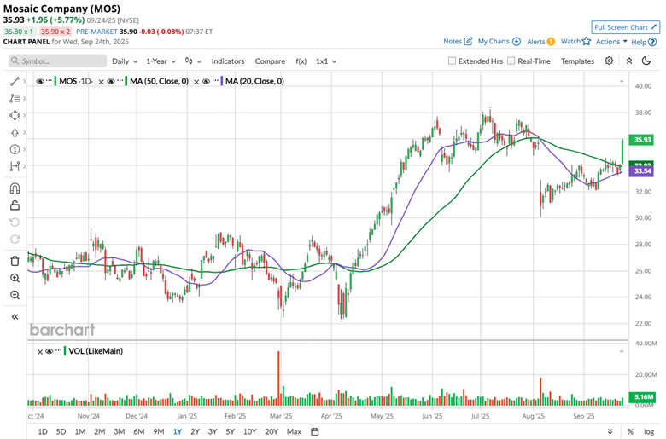
Task: Undo the last chart action
Action: point(15,222)
